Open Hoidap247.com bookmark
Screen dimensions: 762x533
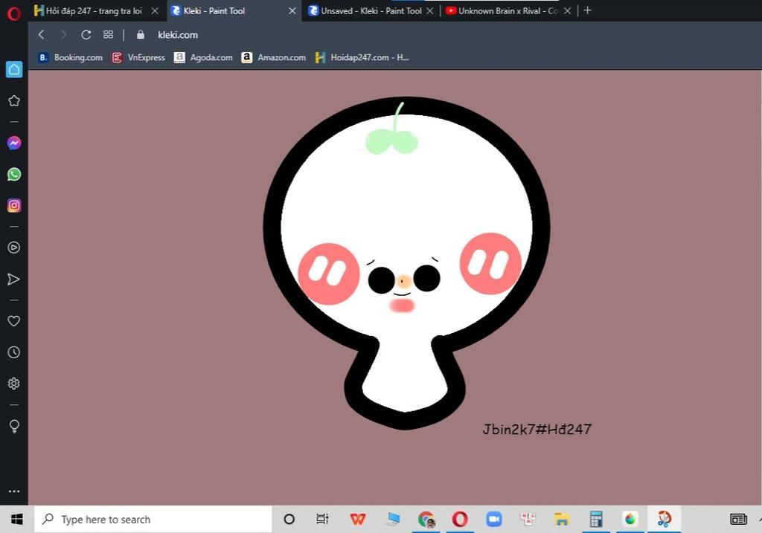pyautogui.click(x=362, y=57)
